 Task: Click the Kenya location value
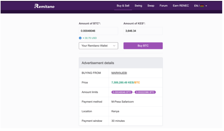point(115,111)
